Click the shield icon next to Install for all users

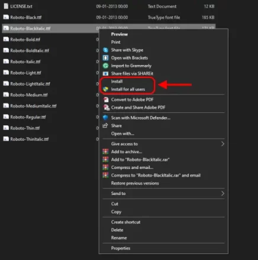point(105,89)
